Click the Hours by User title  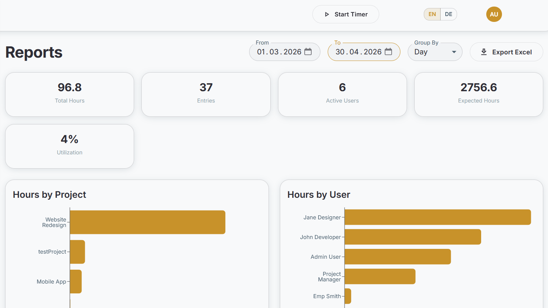coord(319,195)
